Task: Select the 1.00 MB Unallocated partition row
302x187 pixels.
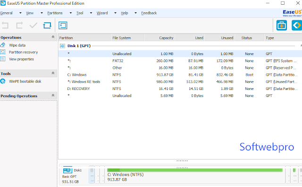Action: [x=180, y=54]
